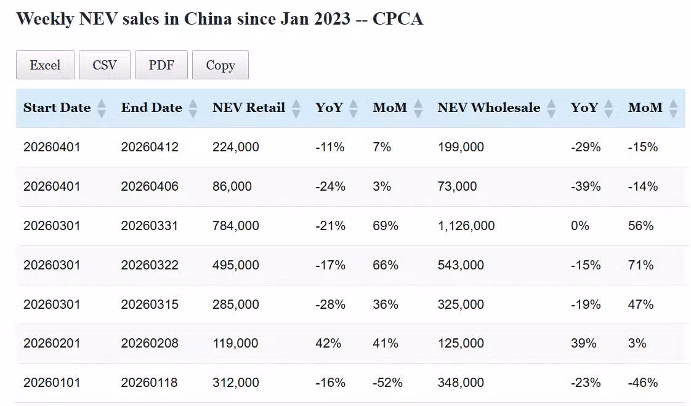This screenshot has height=406, width=691.
Task: Click sort arrows beside wholesale YoY
Action: coord(608,108)
